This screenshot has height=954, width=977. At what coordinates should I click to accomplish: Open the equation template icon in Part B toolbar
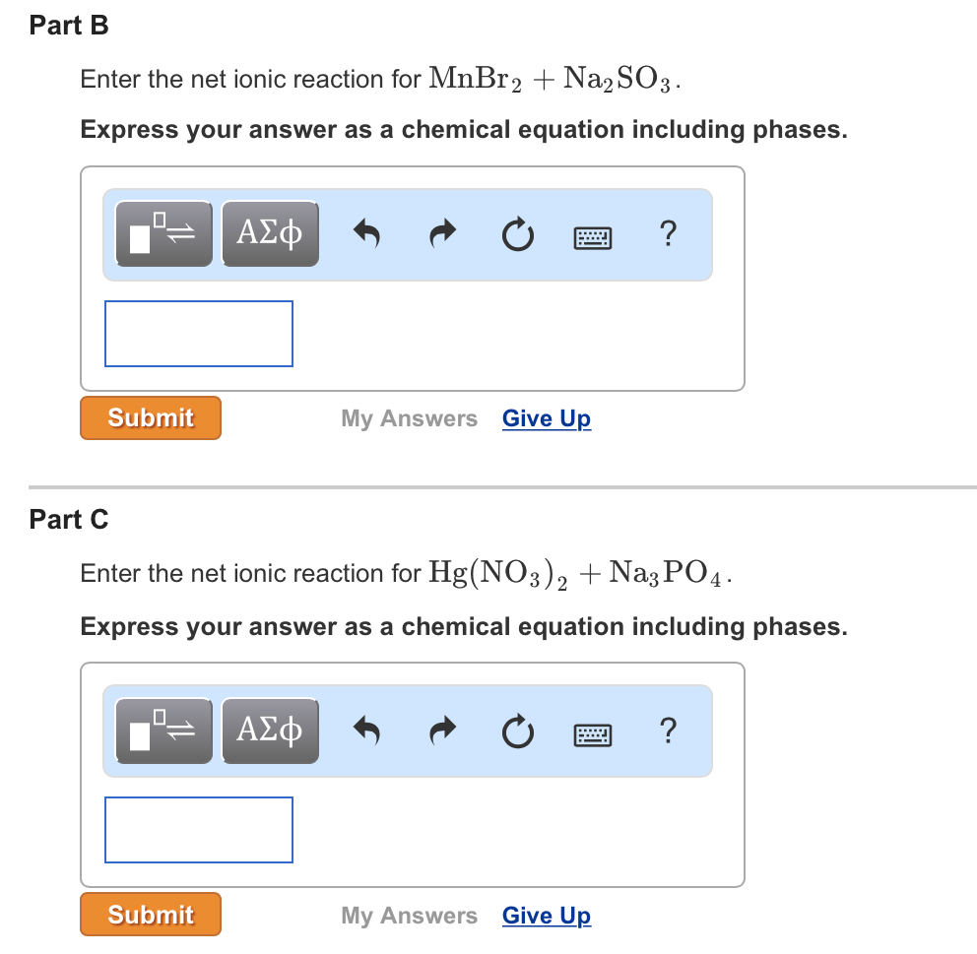point(163,233)
